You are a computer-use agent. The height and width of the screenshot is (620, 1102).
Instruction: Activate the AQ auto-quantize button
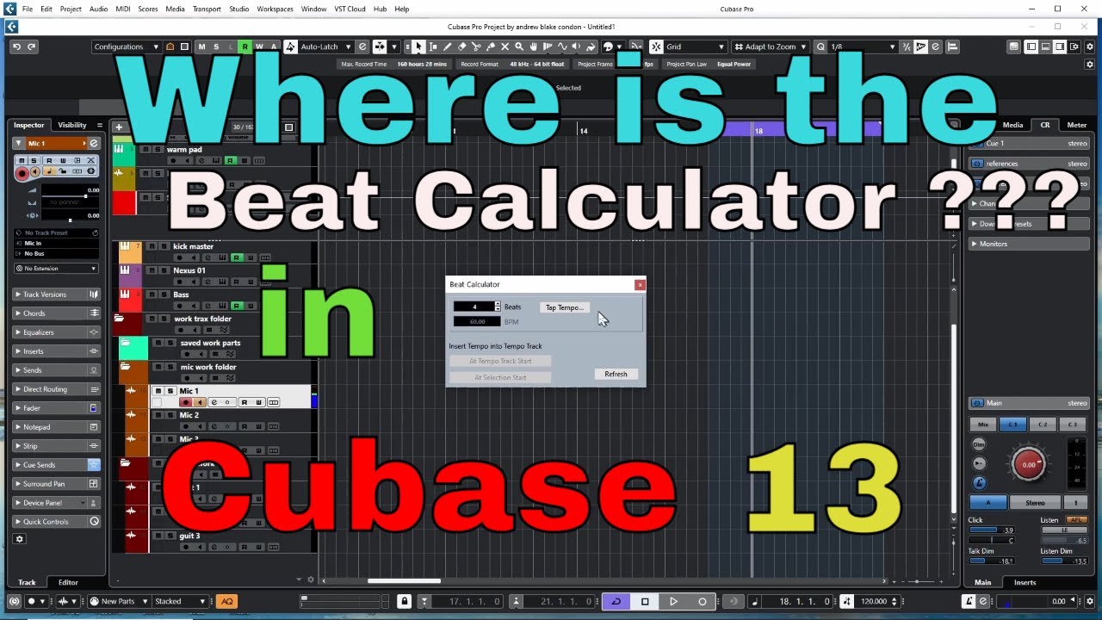pyautogui.click(x=227, y=601)
